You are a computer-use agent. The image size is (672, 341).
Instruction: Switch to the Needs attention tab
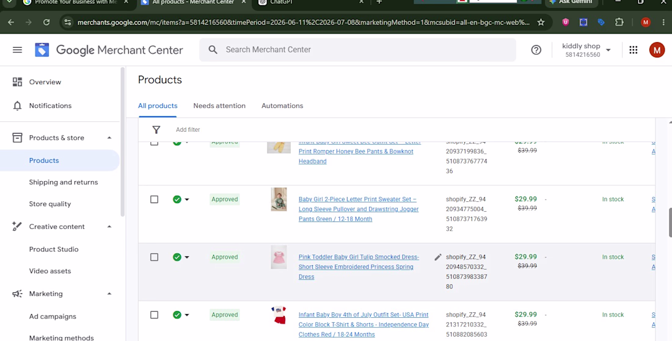coord(219,106)
